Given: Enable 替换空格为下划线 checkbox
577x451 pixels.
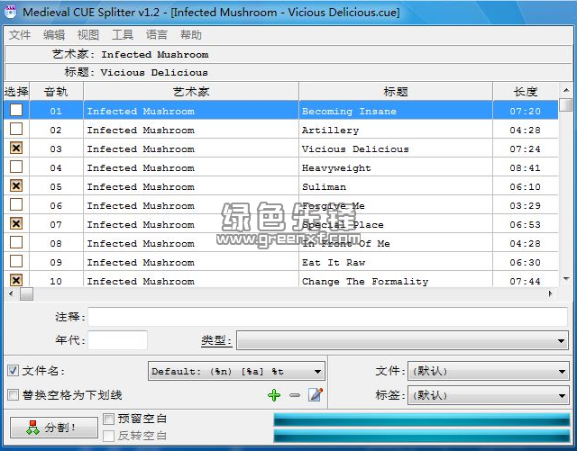Looking at the screenshot, I should point(14,395).
